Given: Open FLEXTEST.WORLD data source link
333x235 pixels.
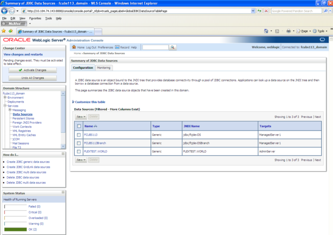Looking at the screenshot, I should [x=96, y=151].
